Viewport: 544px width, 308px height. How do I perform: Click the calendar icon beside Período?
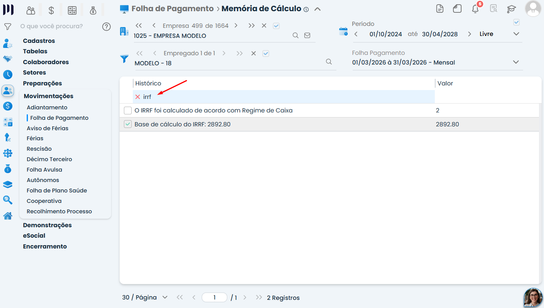(x=343, y=32)
